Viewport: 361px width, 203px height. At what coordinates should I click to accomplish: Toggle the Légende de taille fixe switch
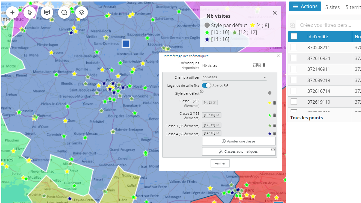tap(206, 85)
